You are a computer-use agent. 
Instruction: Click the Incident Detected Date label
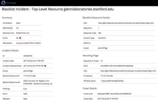tap(12, 66)
